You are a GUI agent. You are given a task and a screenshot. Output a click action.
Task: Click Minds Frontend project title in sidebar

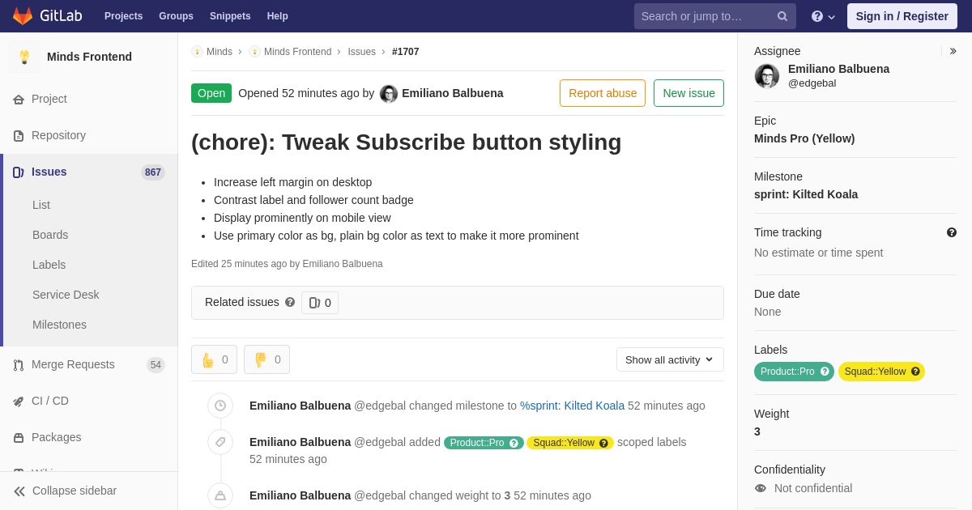tap(89, 57)
